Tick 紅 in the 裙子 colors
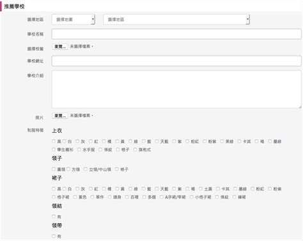303x241 pixels. point(91,189)
